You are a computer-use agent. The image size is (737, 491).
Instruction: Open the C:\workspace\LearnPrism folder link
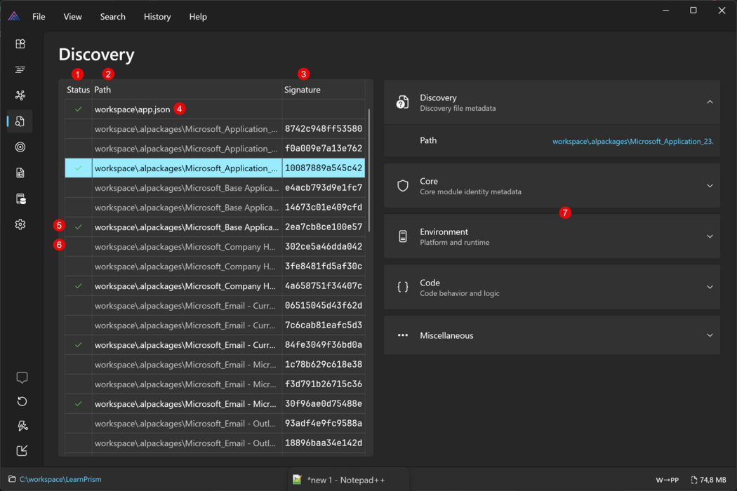[x=60, y=480]
